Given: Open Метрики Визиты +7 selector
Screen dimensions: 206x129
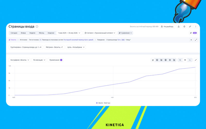Looking at the screenshot, I should click(x=54, y=47).
